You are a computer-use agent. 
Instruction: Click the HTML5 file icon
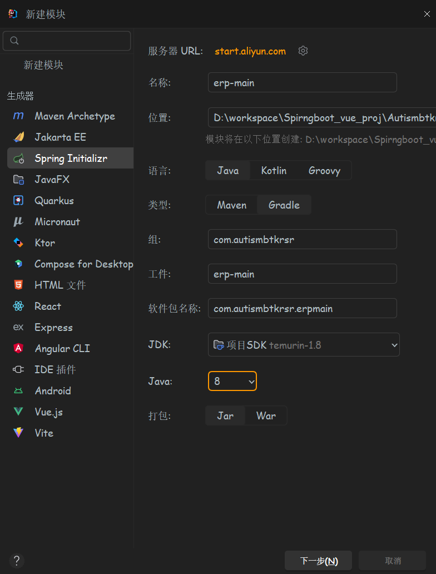point(18,285)
